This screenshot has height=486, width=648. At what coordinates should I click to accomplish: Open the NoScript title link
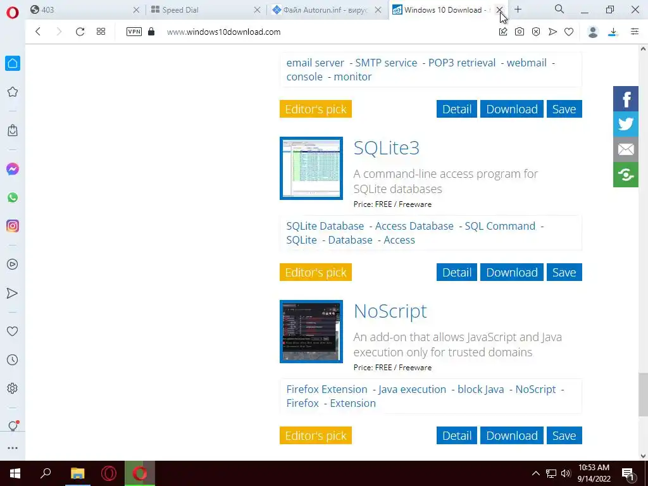point(390,311)
